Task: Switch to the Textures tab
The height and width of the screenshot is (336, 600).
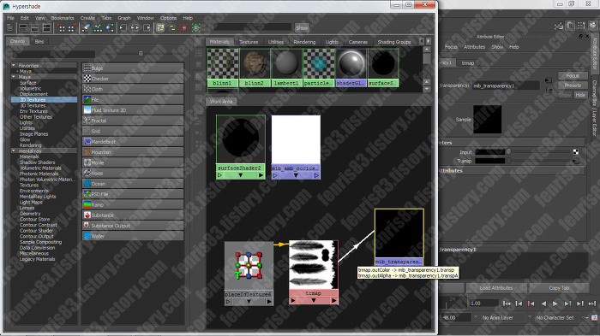Action: (249, 42)
